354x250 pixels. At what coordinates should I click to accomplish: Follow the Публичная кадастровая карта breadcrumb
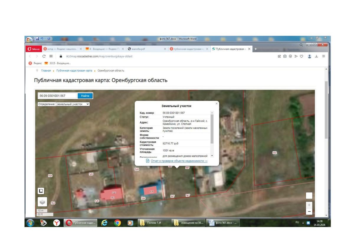(74, 71)
